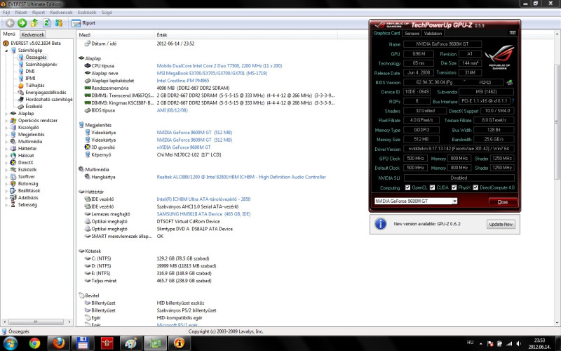Switch to GPU-Z Graphics Card tab
This screenshot has height=351, width=561.
(387, 33)
